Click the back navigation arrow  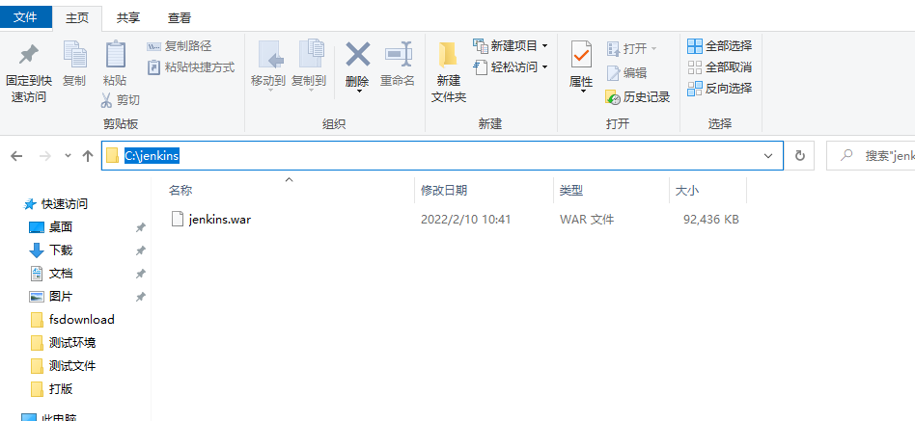[x=17, y=155]
